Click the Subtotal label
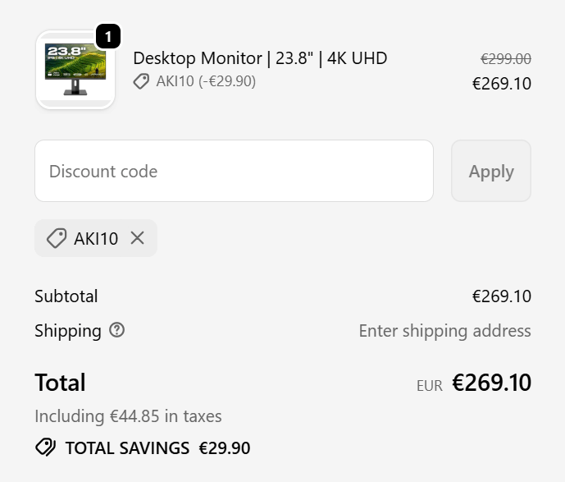 click(x=66, y=296)
